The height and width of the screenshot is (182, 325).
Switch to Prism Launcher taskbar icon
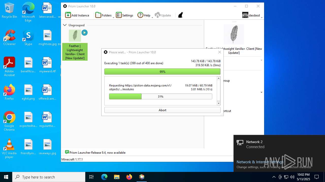click(x=142, y=177)
